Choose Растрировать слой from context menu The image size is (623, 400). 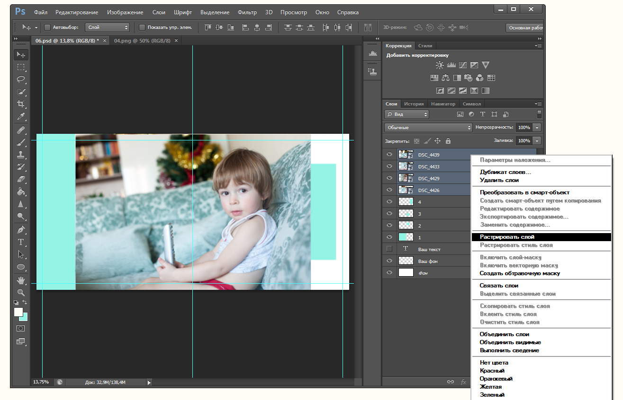click(507, 237)
